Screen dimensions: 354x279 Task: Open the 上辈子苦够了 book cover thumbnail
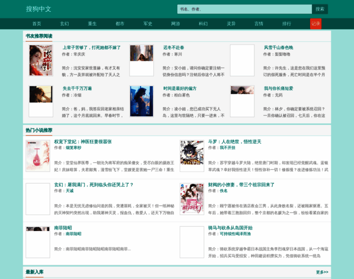coord(41,60)
